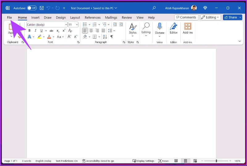The height and width of the screenshot is (166, 247).
Task: Switch to the Insert tab
Action: click(x=35, y=18)
